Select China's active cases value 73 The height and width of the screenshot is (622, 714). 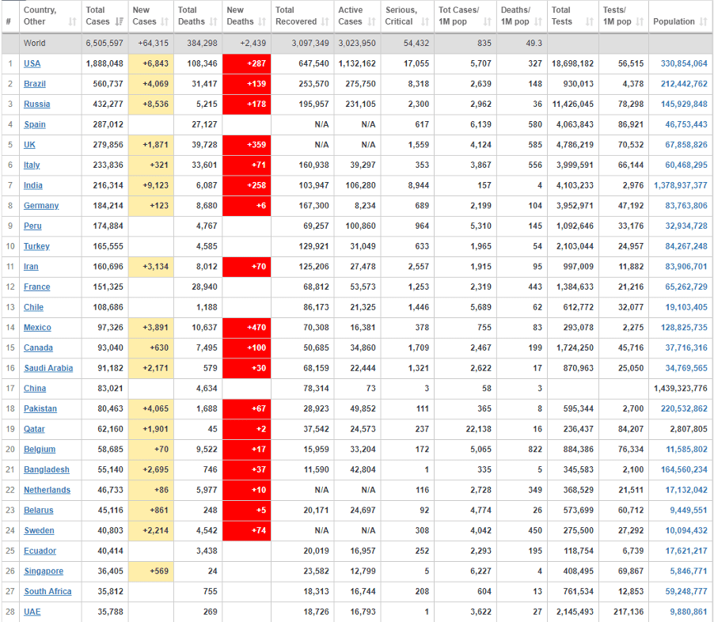coord(370,389)
